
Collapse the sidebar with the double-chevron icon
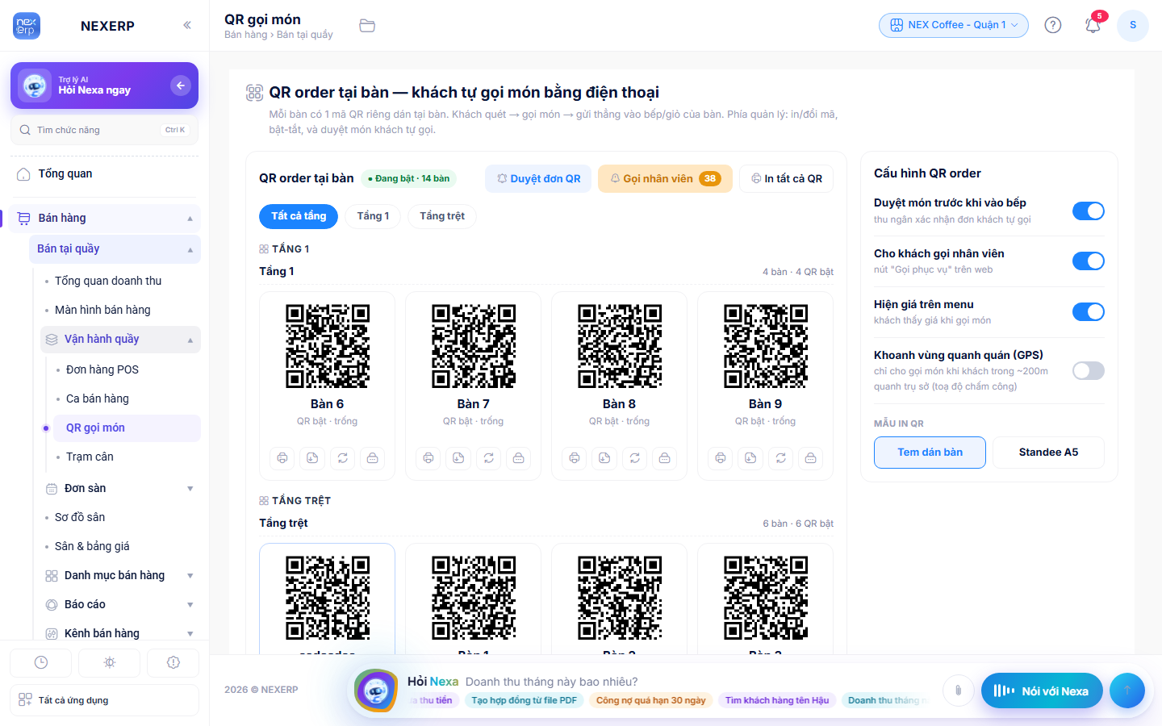tap(187, 25)
